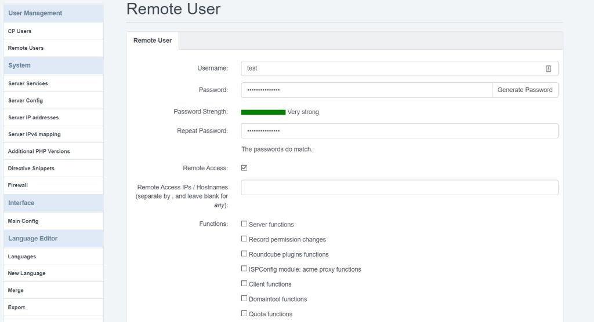Go to Remote Users menu item
The height and width of the screenshot is (322, 594).
click(26, 48)
